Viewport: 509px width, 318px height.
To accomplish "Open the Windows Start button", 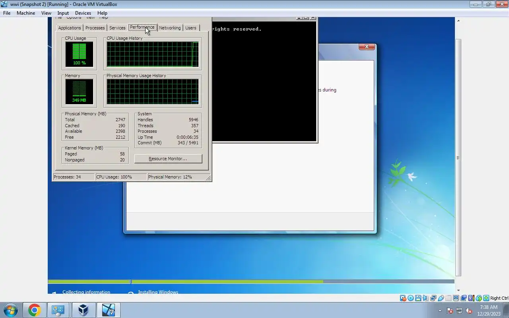I will [10, 310].
